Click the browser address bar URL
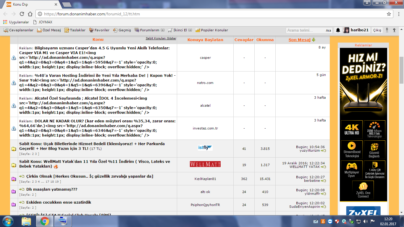The height and width of the screenshot is (227, 404). tap(92, 14)
